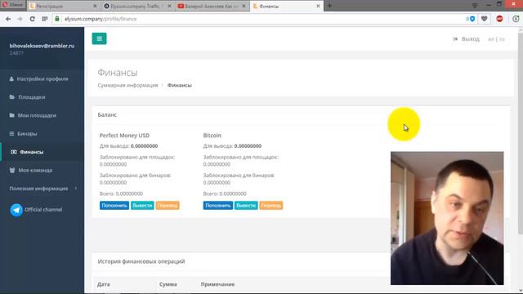523x294 pixels.
Task: Click the browser forward arrow
Action: pyautogui.click(x=20, y=19)
